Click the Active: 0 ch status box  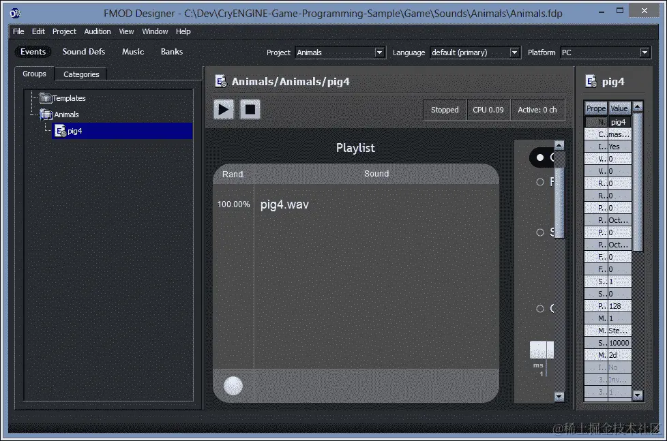pos(537,110)
